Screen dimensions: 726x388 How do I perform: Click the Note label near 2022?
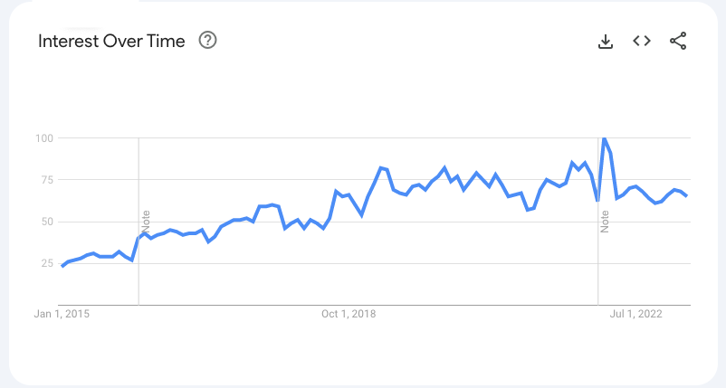point(605,221)
